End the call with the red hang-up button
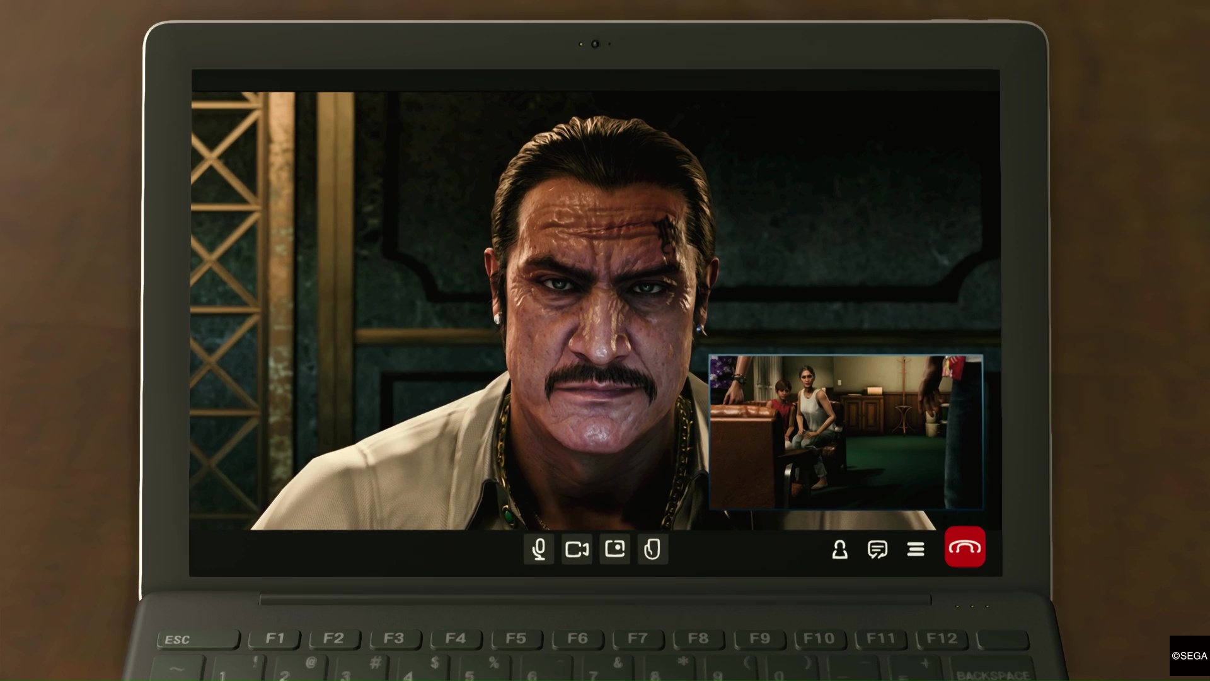 point(965,547)
